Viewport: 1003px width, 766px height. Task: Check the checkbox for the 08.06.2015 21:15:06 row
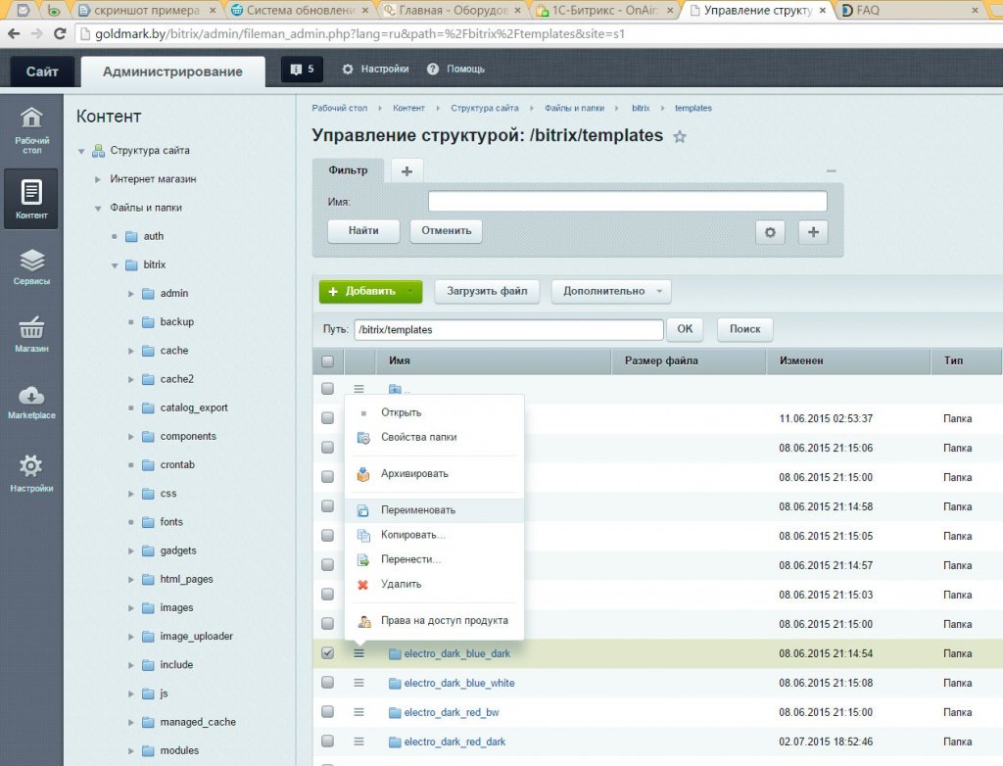(327, 447)
